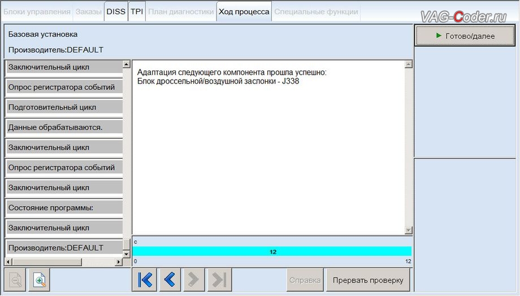This screenshot has width=520, height=296.
Task: Click the cyan progress bar showing 12
Action: 272,251
